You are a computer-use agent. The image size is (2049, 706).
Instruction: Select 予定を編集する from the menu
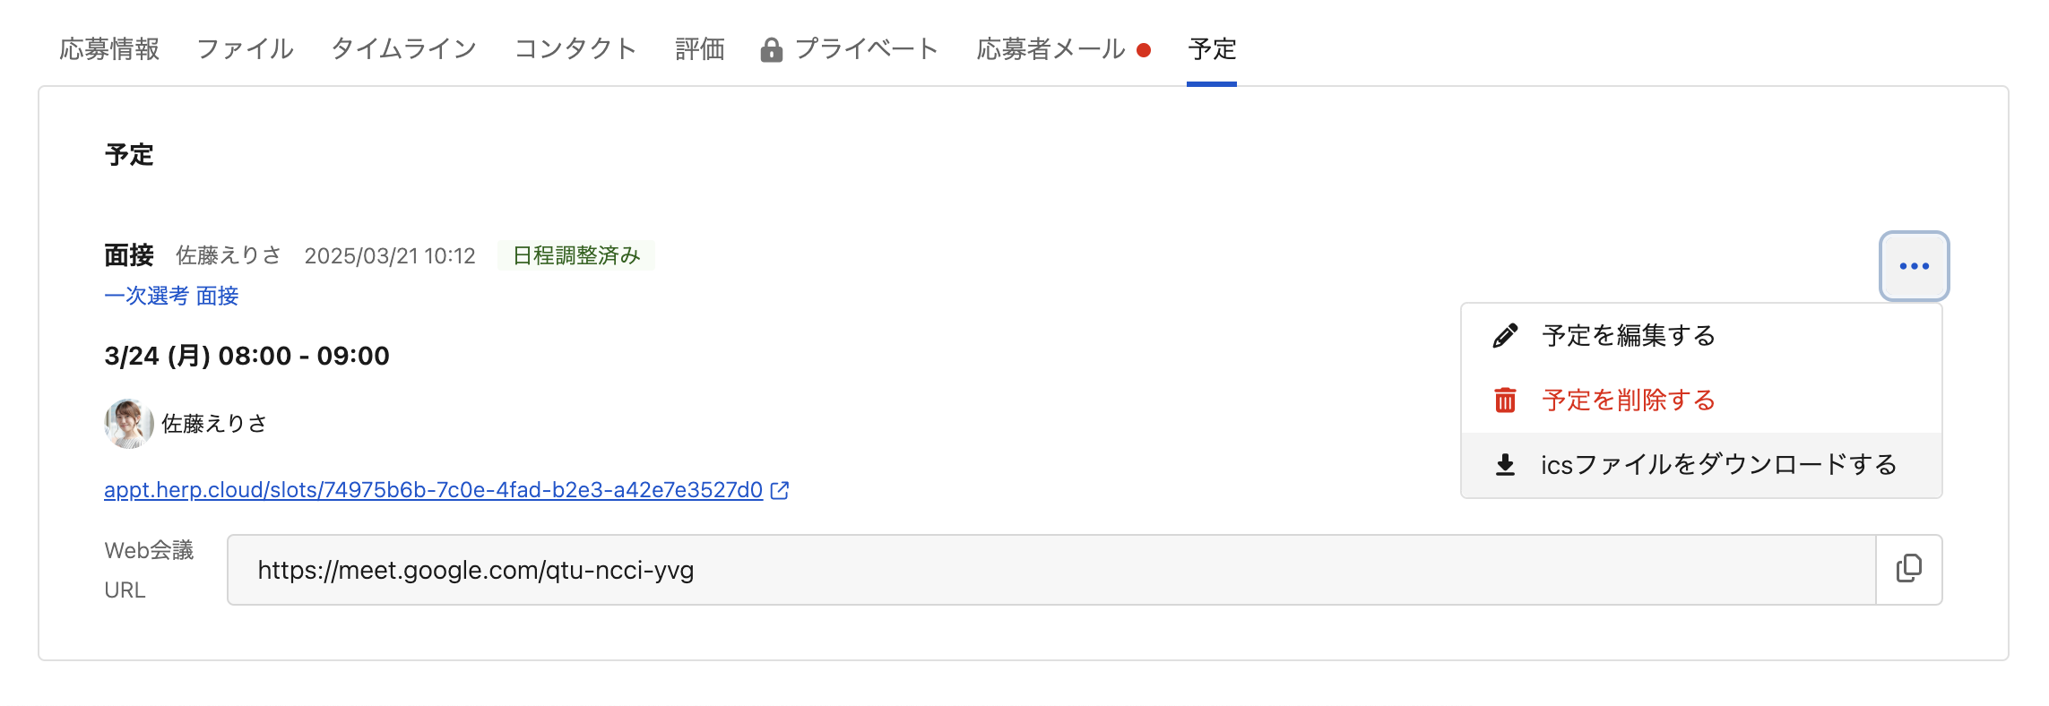click(1628, 336)
